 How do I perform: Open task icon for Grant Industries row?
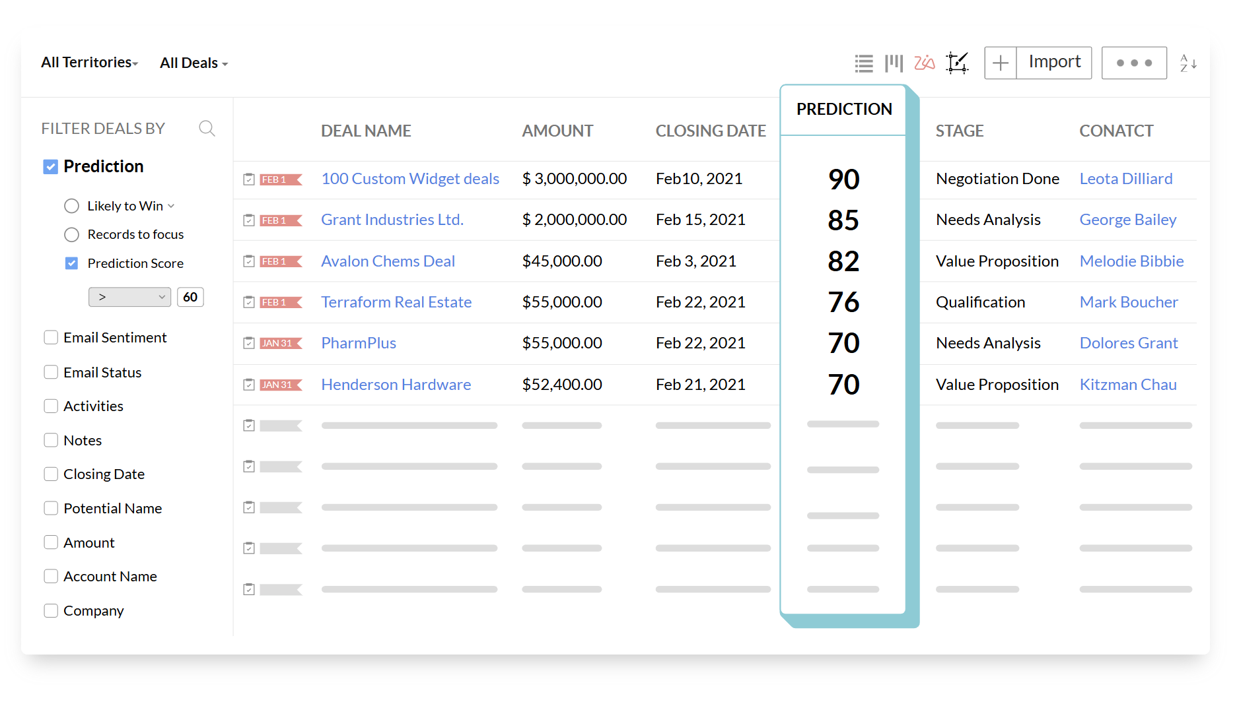click(249, 220)
